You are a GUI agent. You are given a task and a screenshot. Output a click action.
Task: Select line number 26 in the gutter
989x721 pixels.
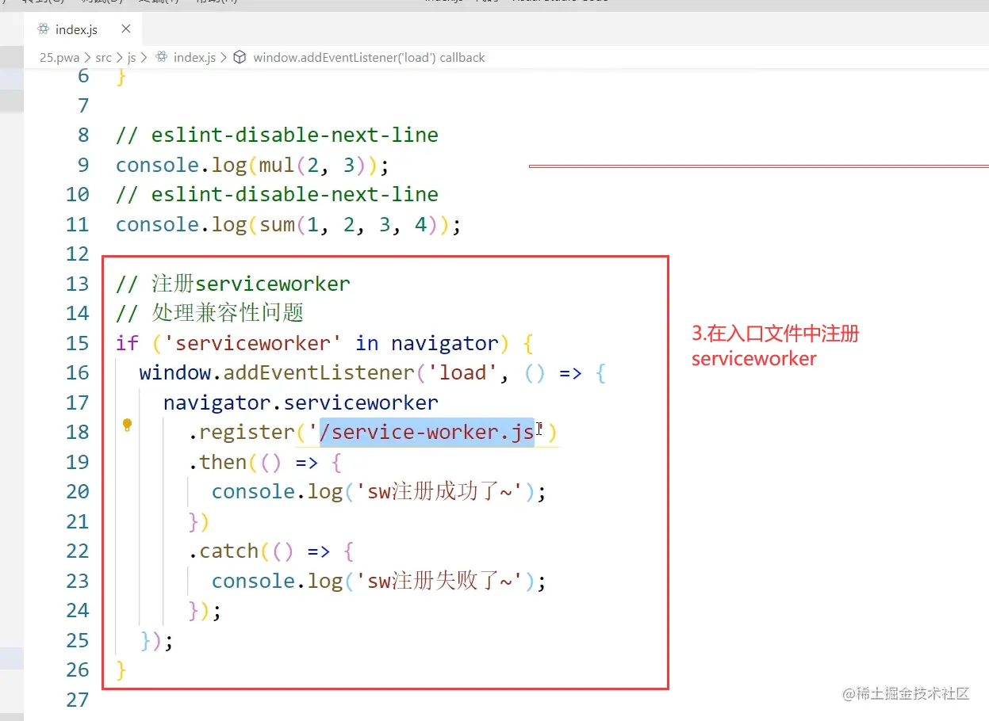[78, 670]
